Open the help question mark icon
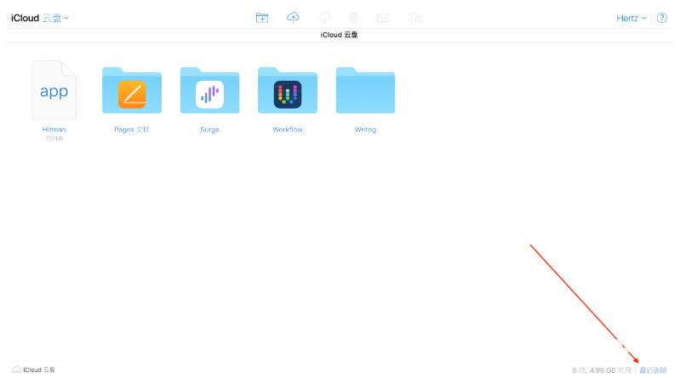Screen dimensions: 680x378 click(x=662, y=18)
